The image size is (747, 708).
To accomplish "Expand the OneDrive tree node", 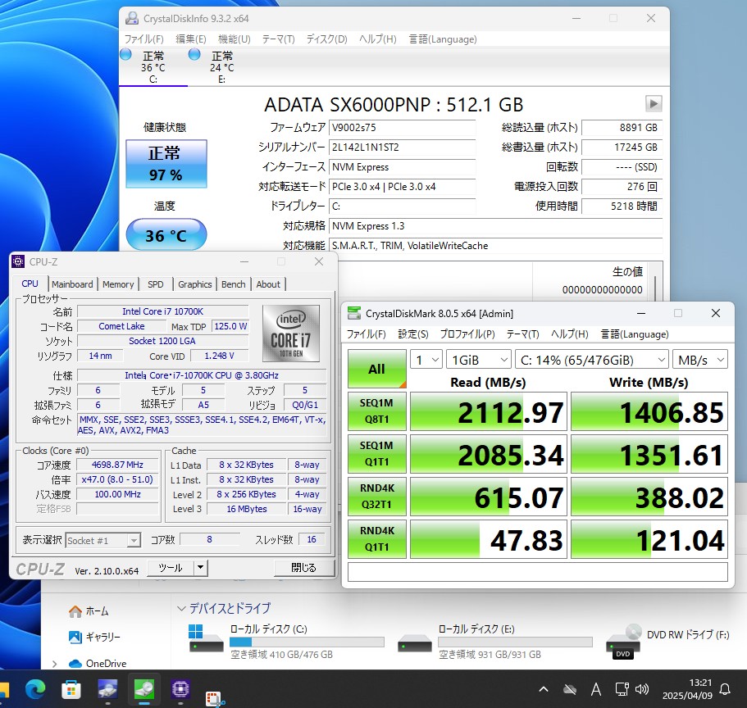I will [54, 663].
